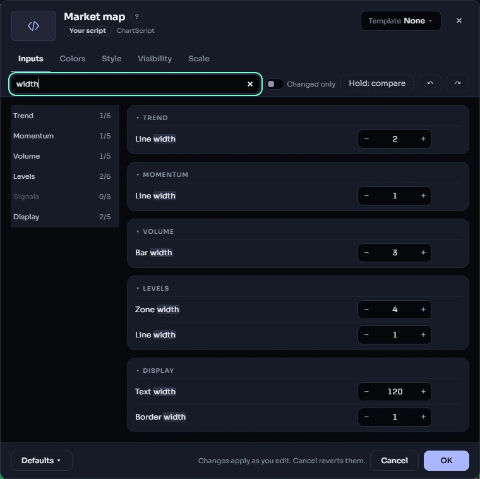
Task: Select Trend in the group list
Action: pos(65,116)
